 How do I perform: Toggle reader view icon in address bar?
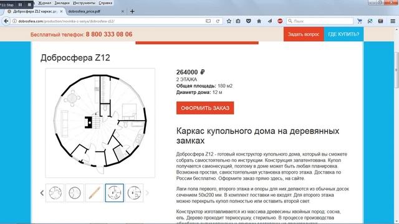[208, 21]
